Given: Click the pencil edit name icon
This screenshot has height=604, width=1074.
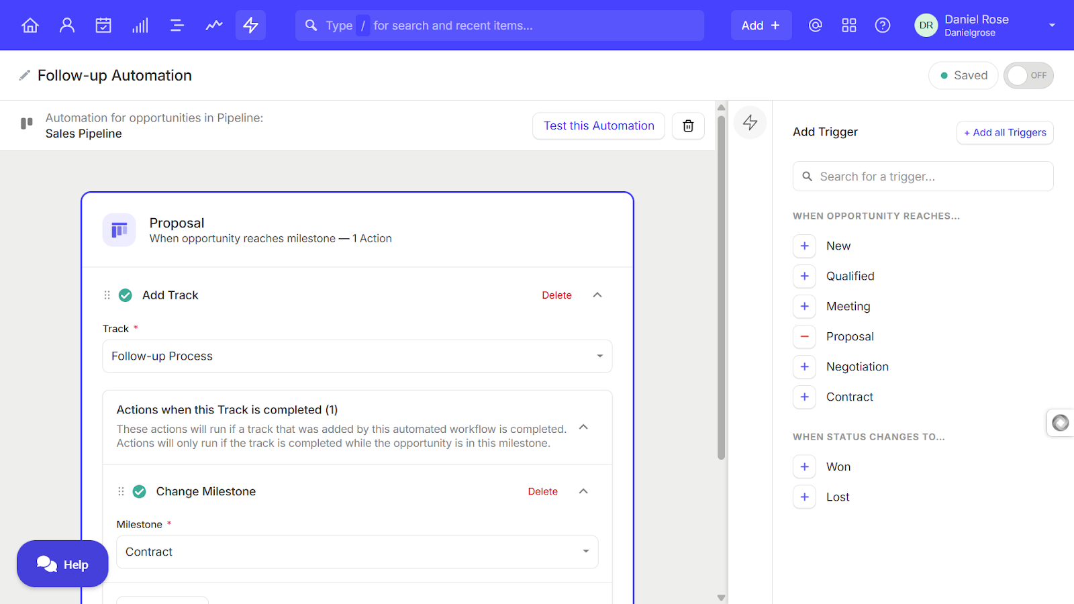Looking at the screenshot, I should (25, 75).
